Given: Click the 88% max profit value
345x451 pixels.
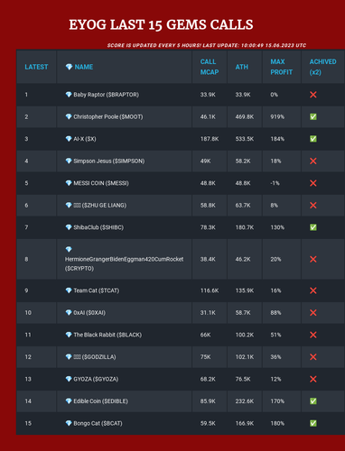Looking at the screenshot, I should (x=275, y=313).
